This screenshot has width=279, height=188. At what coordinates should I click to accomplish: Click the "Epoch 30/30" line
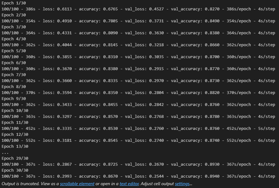pyautogui.click(x=15, y=170)
